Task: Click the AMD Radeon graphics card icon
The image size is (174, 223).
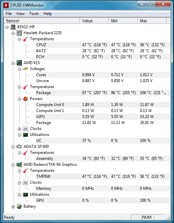Action: [19, 165]
